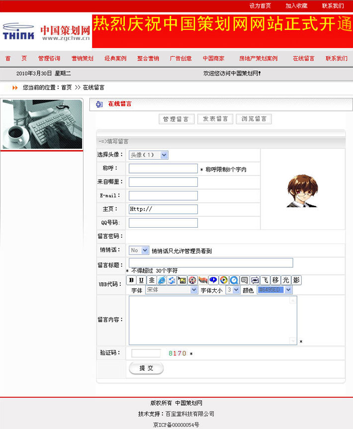Click the Underline UBB button
353x429 pixels.
pyautogui.click(x=141, y=280)
